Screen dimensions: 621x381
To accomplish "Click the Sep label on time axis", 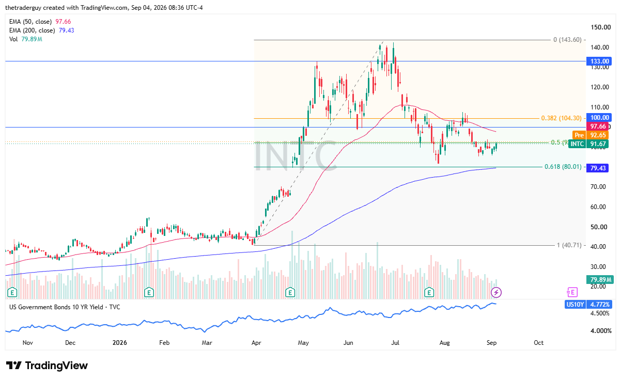I will [x=491, y=343].
